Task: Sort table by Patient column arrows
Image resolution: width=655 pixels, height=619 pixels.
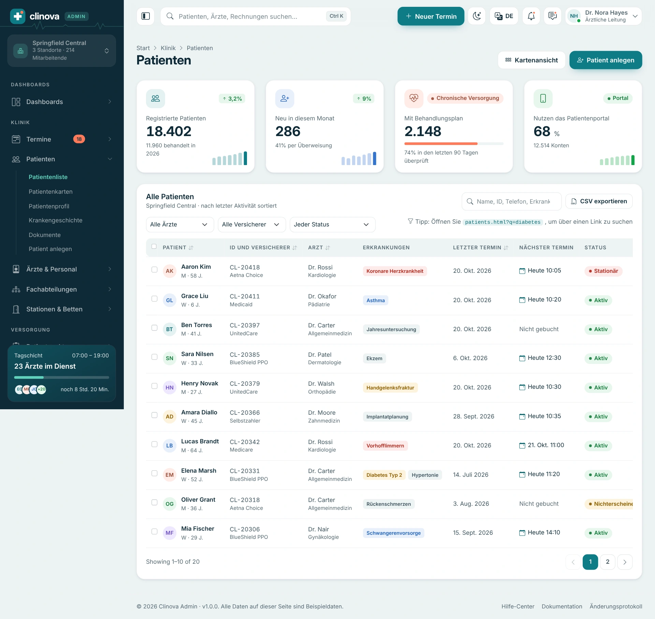Action: click(191, 248)
